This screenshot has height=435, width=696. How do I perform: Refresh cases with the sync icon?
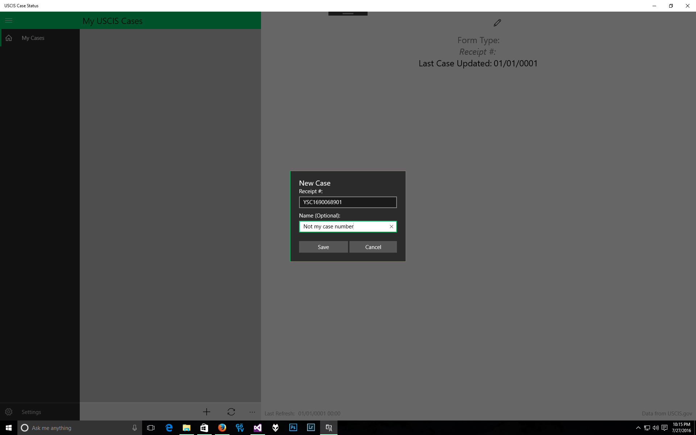click(231, 412)
